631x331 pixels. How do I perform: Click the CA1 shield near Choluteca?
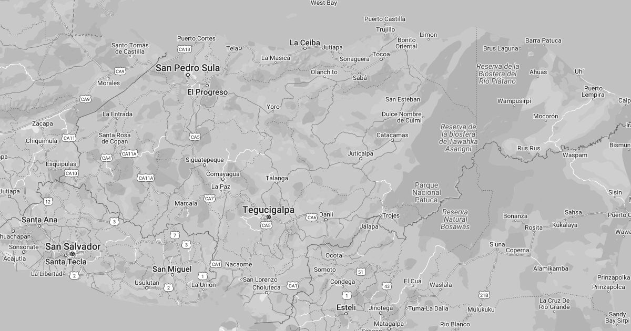coord(293,285)
